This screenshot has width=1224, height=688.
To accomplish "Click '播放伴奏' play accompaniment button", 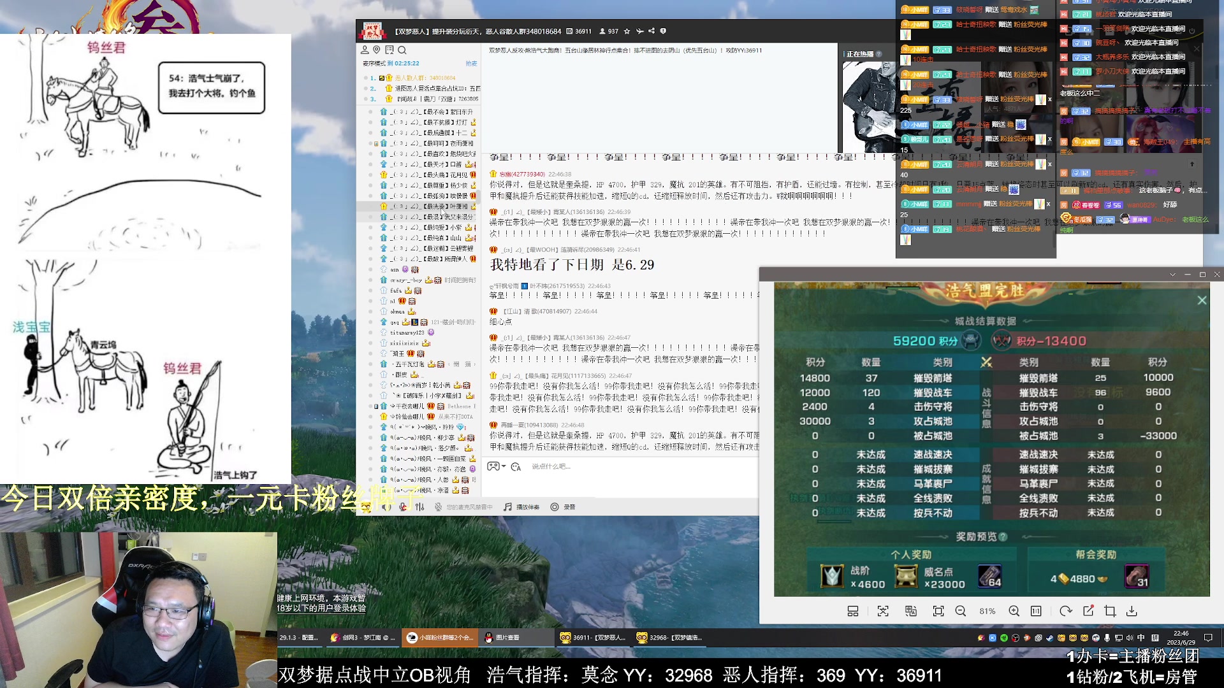I will coord(521,507).
